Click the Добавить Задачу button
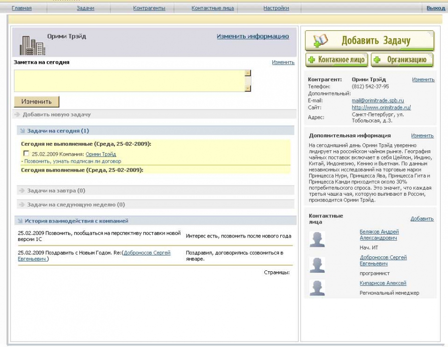Viewport: 448px width, 347px height. [370, 41]
